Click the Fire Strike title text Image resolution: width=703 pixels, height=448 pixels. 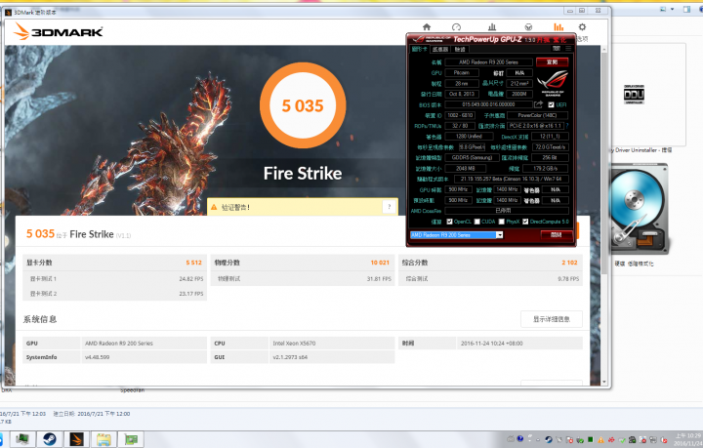303,174
